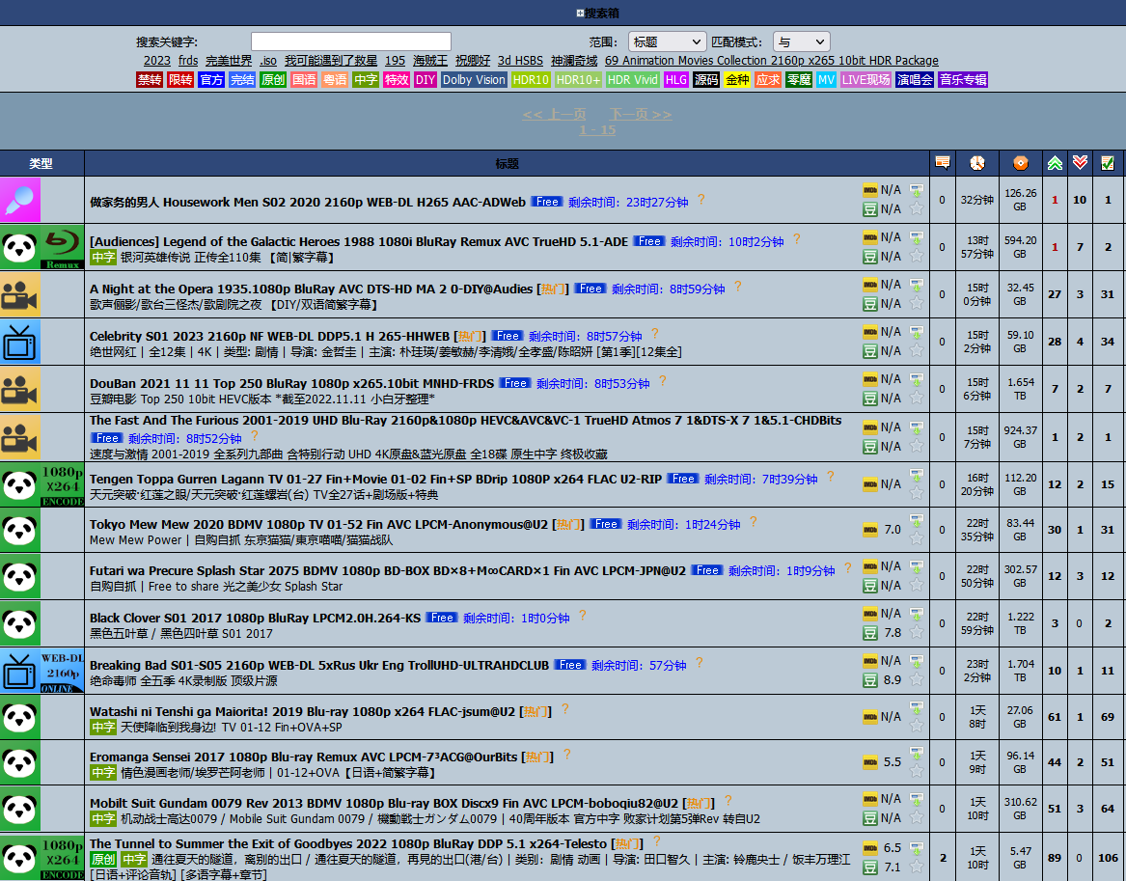Download the Tokyo Mew Mew 2020 torrent
This screenshot has height=881, width=1126.
[x=917, y=520]
